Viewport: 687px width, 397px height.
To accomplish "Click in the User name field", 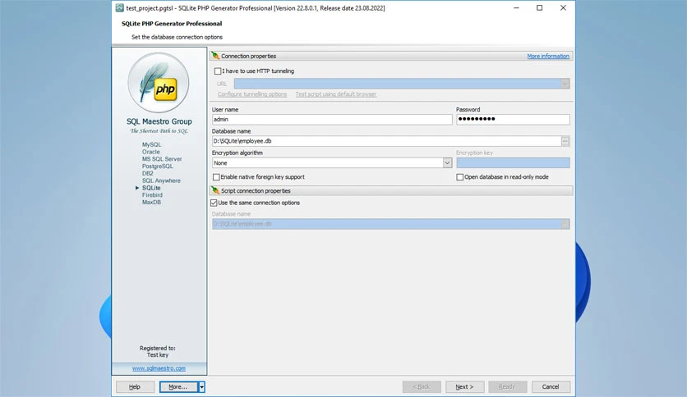I will [332, 120].
